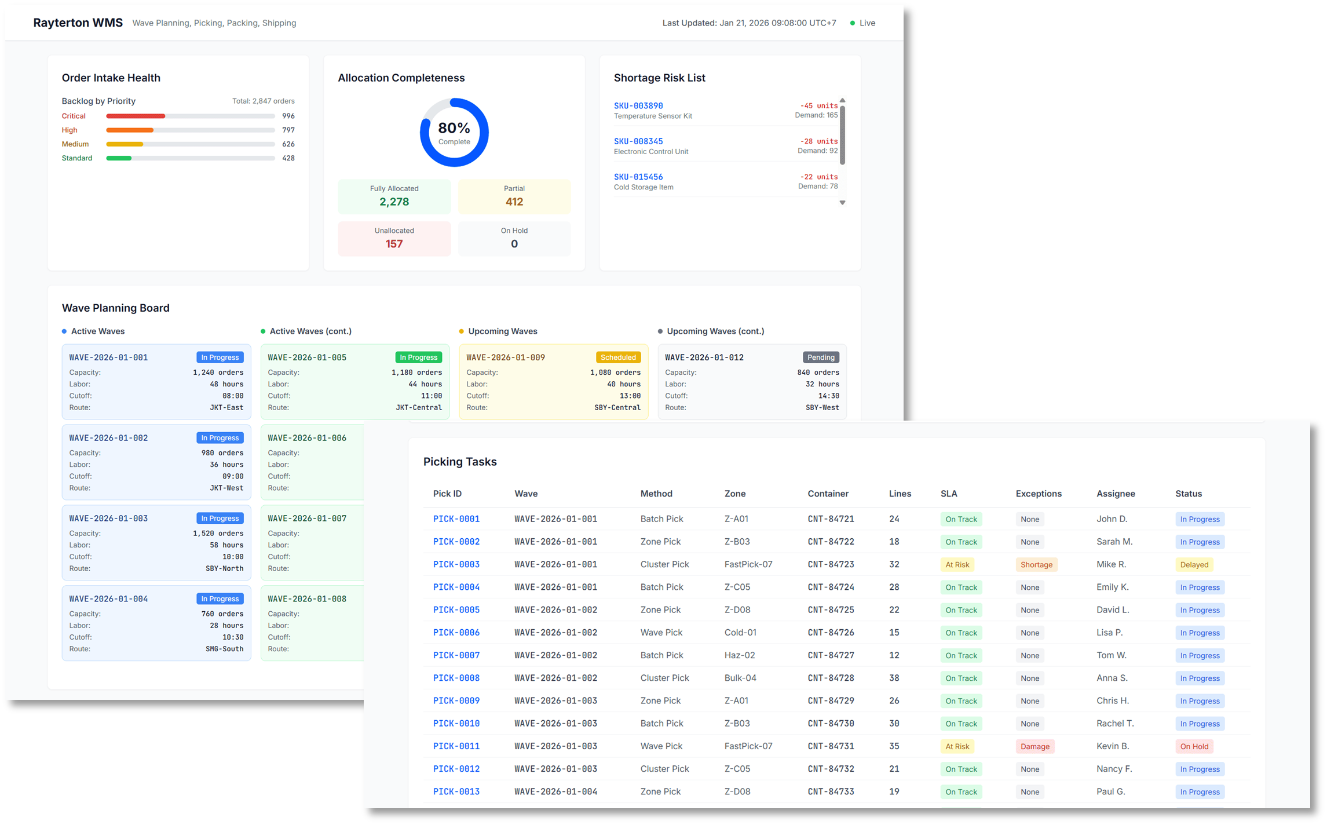
Task: Select the Unallocated 157 tile
Action: [x=394, y=238]
